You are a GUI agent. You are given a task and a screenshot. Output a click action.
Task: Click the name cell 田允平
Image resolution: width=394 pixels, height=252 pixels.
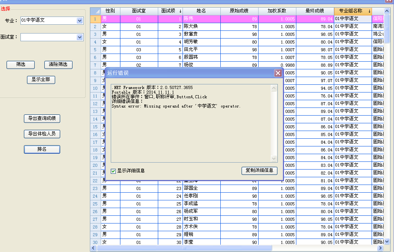[x=201, y=50]
